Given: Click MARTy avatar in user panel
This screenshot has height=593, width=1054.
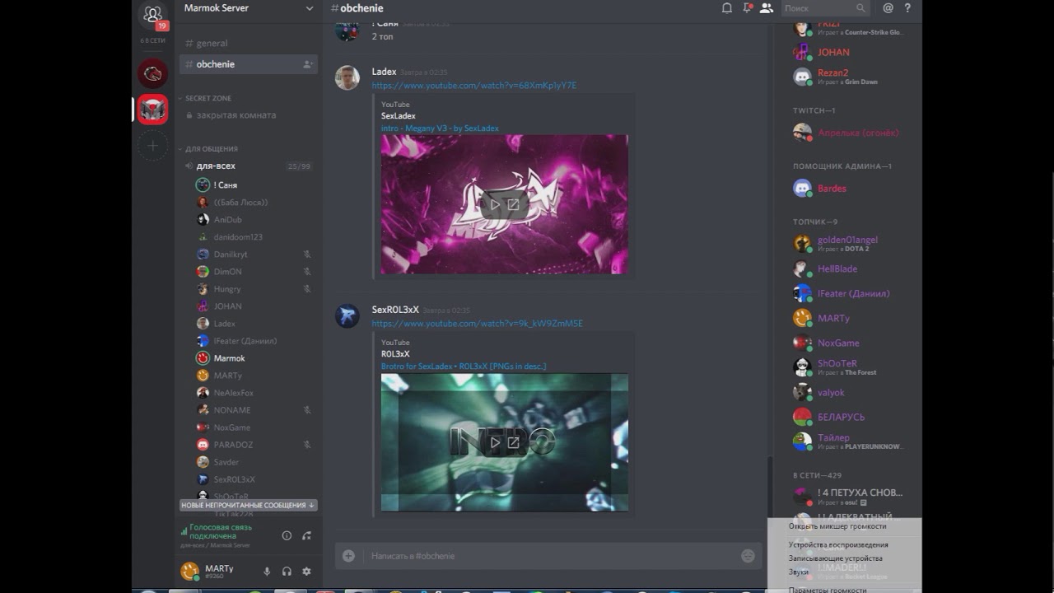Looking at the screenshot, I should [x=189, y=571].
